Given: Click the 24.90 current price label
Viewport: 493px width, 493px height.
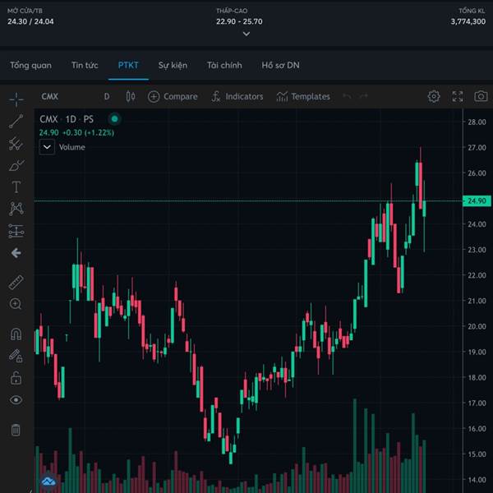Looking at the screenshot, I should (477, 201).
